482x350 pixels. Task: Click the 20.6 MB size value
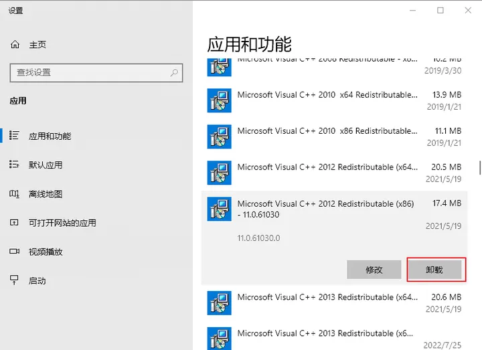click(447, 297)
